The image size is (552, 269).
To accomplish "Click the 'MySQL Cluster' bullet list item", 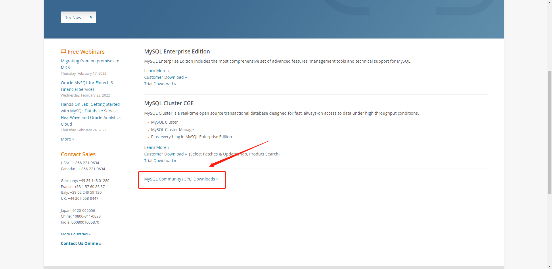I will pyautogui.click(x=164, y=122).
